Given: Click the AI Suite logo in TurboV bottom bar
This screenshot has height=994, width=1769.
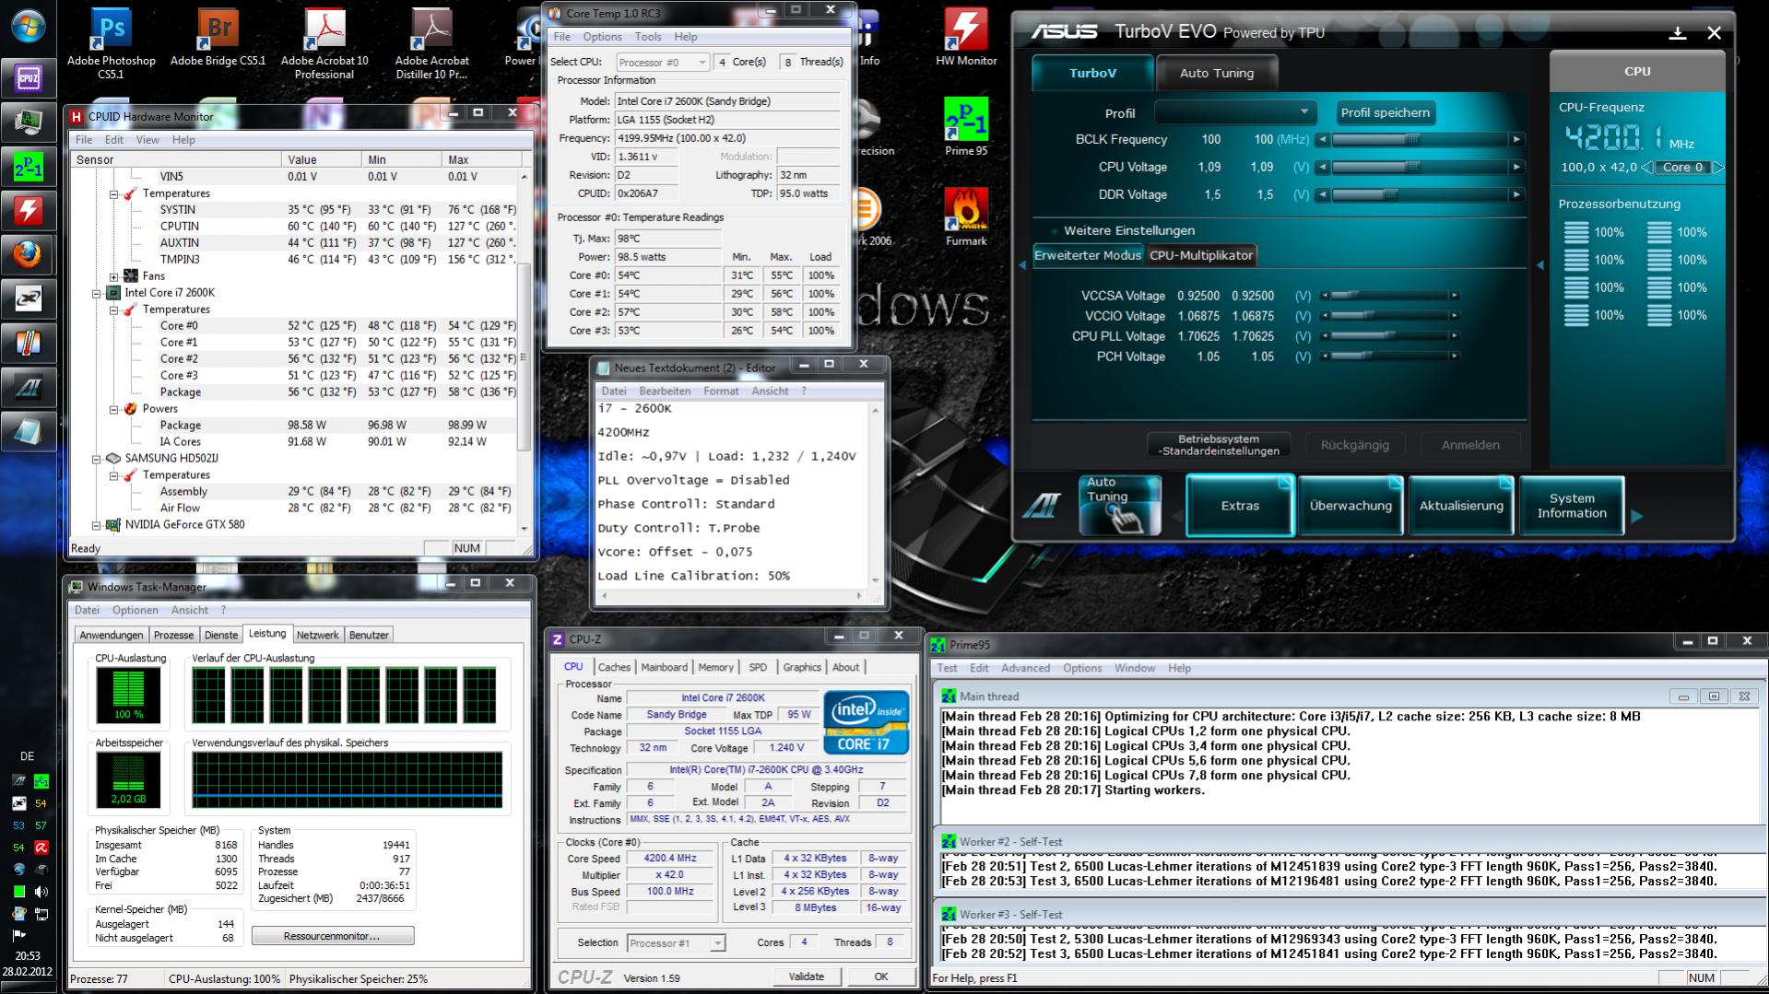Looking at the screenshot, I should pyautogui.click(x=1042, y=506).
